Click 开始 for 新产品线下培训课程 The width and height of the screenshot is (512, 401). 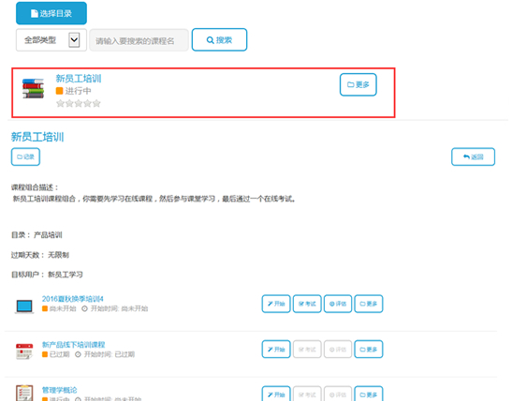point(276,349)
